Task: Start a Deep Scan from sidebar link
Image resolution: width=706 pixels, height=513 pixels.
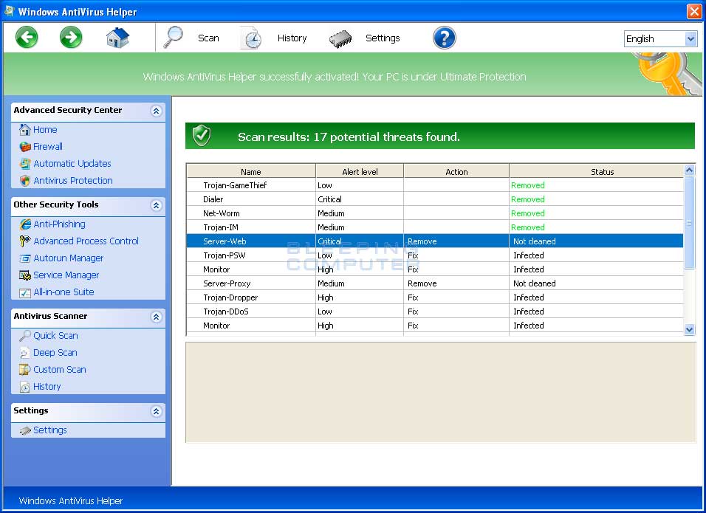Action: pyautogui.click(x=55, y=353)
